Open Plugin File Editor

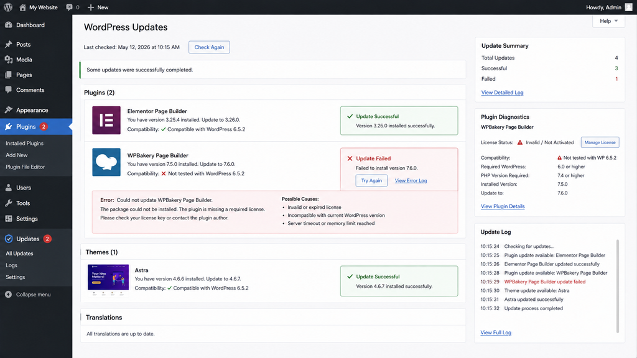[25, 167]
